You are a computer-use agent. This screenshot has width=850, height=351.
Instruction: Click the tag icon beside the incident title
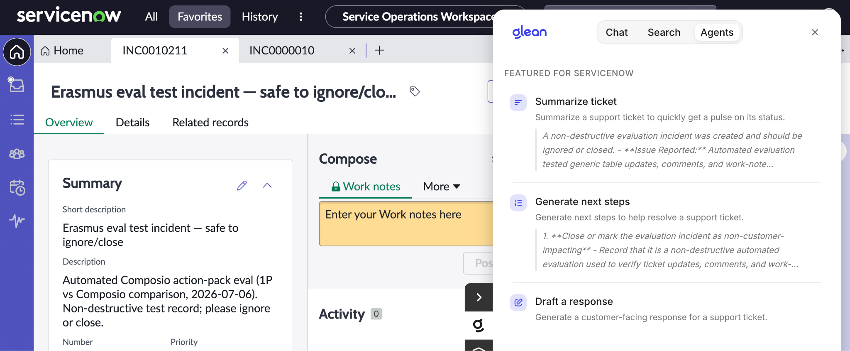[415, 91]
